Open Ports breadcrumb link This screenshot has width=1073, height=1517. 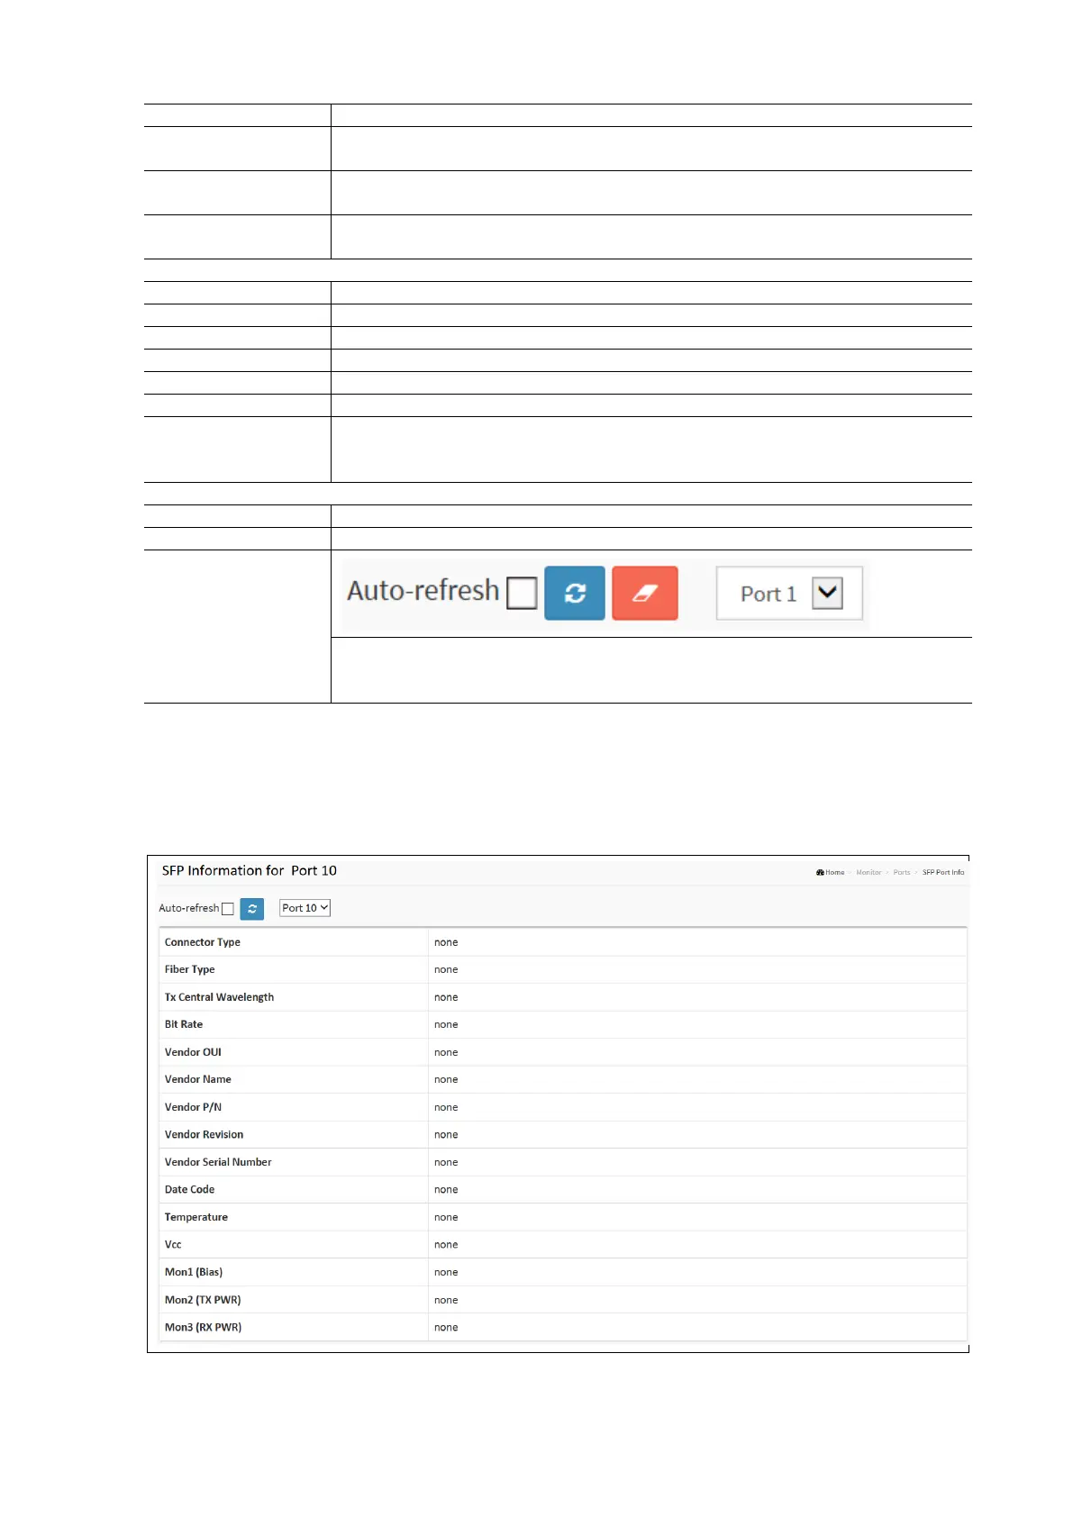(x=902, y=872)
